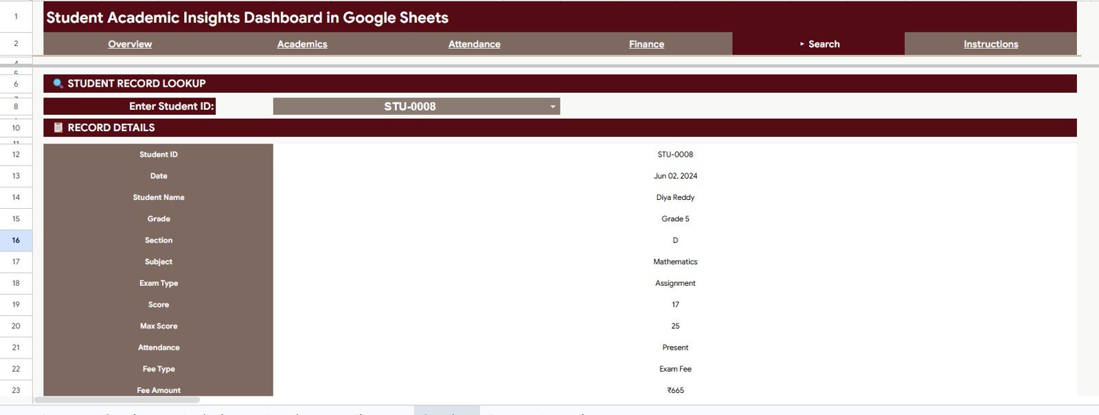
Task: Click row header 2
Action: click(x=16, y=43)
